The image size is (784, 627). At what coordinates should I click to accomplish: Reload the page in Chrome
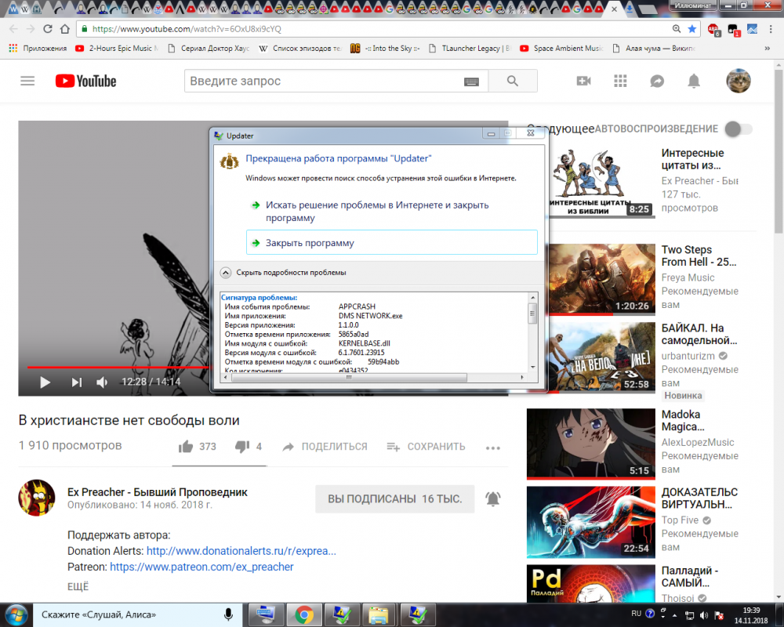tap(48, 29)
